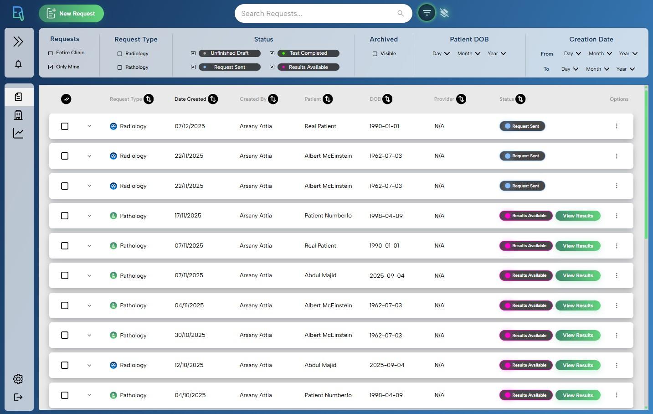Open the settings gear icon
Screen dimensions: 653x414
pyautogui.click(x=18, y=379)
